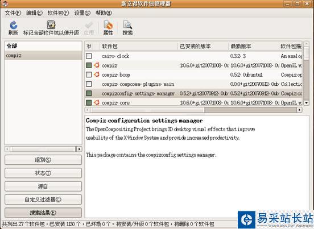Click the 状态(T) status button
The width and height of the screenshot is (314, 229).
pos(43,173)
